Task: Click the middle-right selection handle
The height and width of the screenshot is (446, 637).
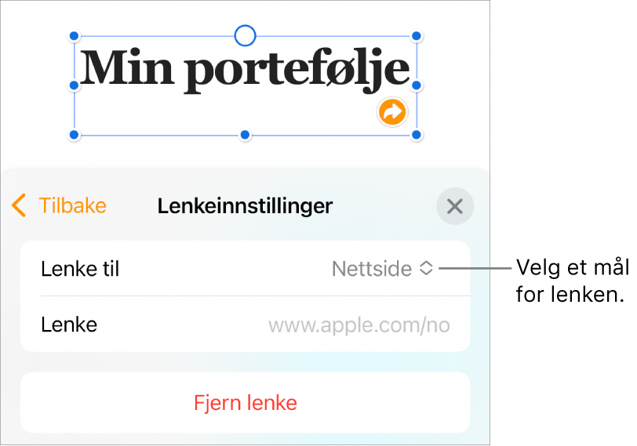Action: coord(417,85)
